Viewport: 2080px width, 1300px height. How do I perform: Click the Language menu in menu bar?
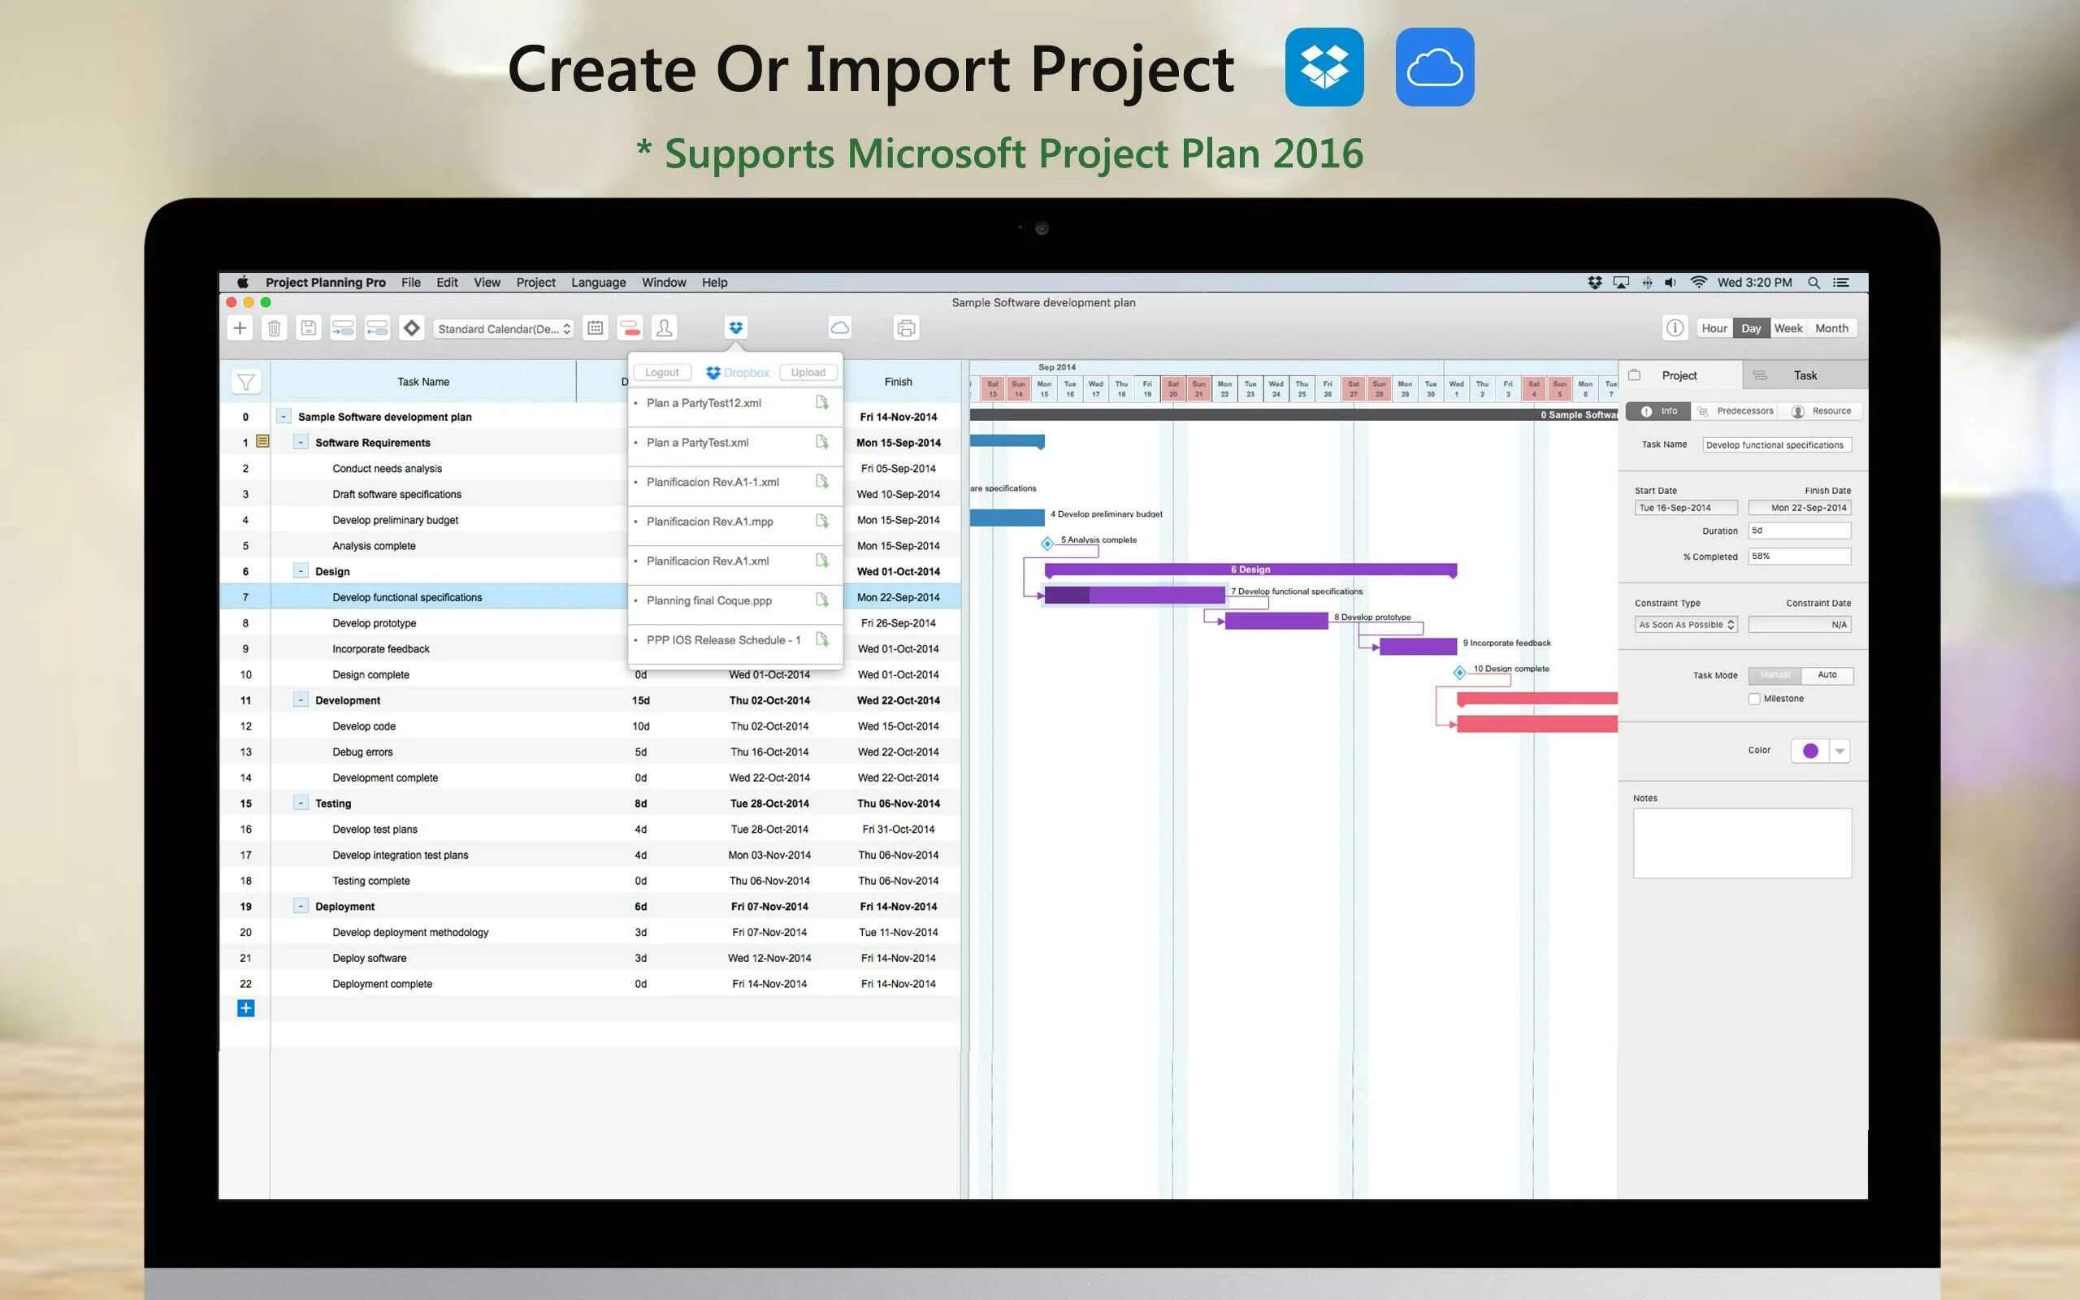click(597, 282)
